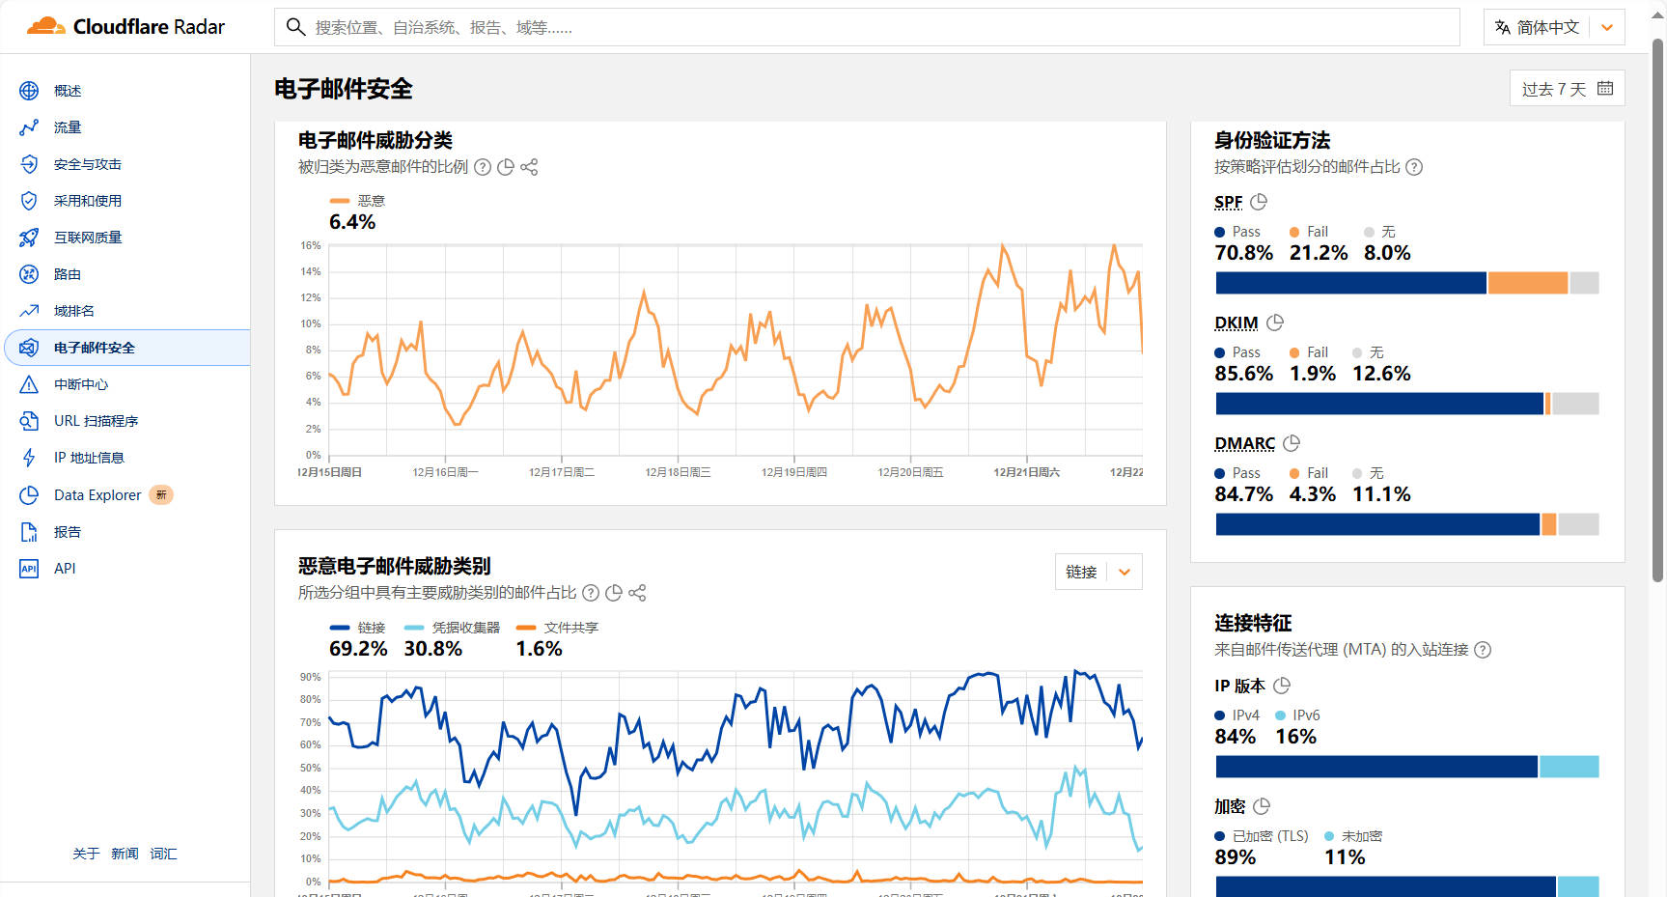The height and width of the screenshot is (897, 1667).
Task: Open the 新闻 footer link
Action: 125,854
